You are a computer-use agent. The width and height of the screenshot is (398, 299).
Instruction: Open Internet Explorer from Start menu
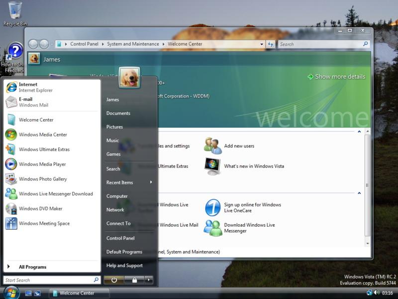52,87
